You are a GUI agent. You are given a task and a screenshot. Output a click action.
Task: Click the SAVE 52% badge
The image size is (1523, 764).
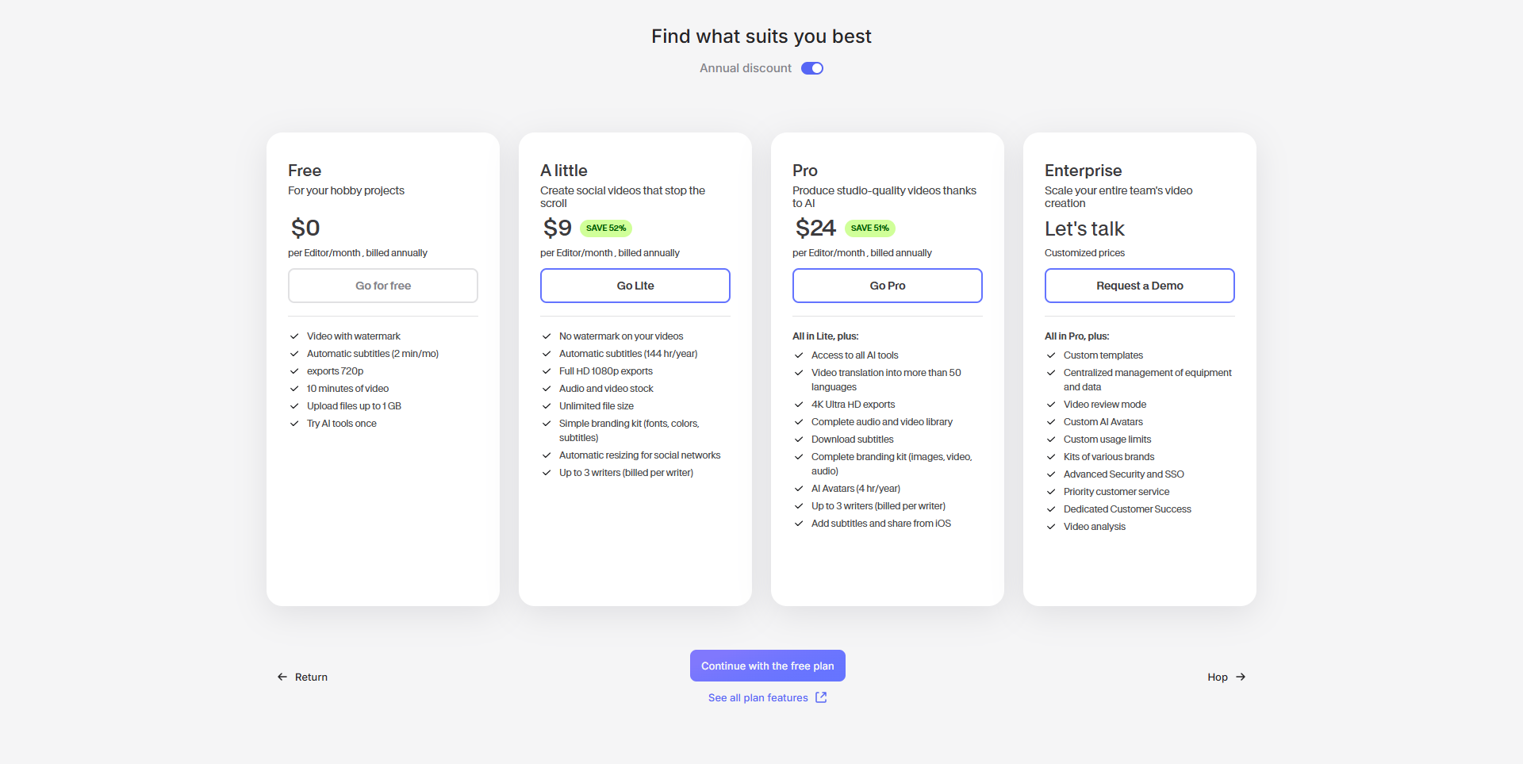click(606, 228)
